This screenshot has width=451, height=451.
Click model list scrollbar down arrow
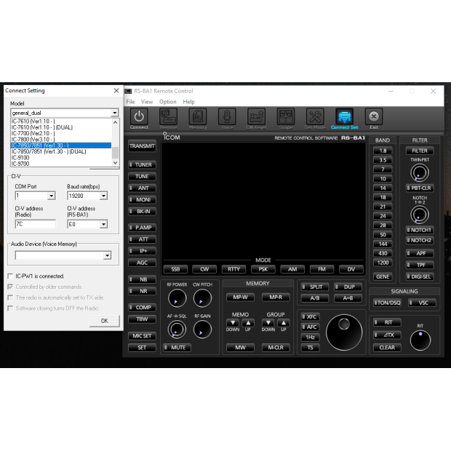pos(116,162)
